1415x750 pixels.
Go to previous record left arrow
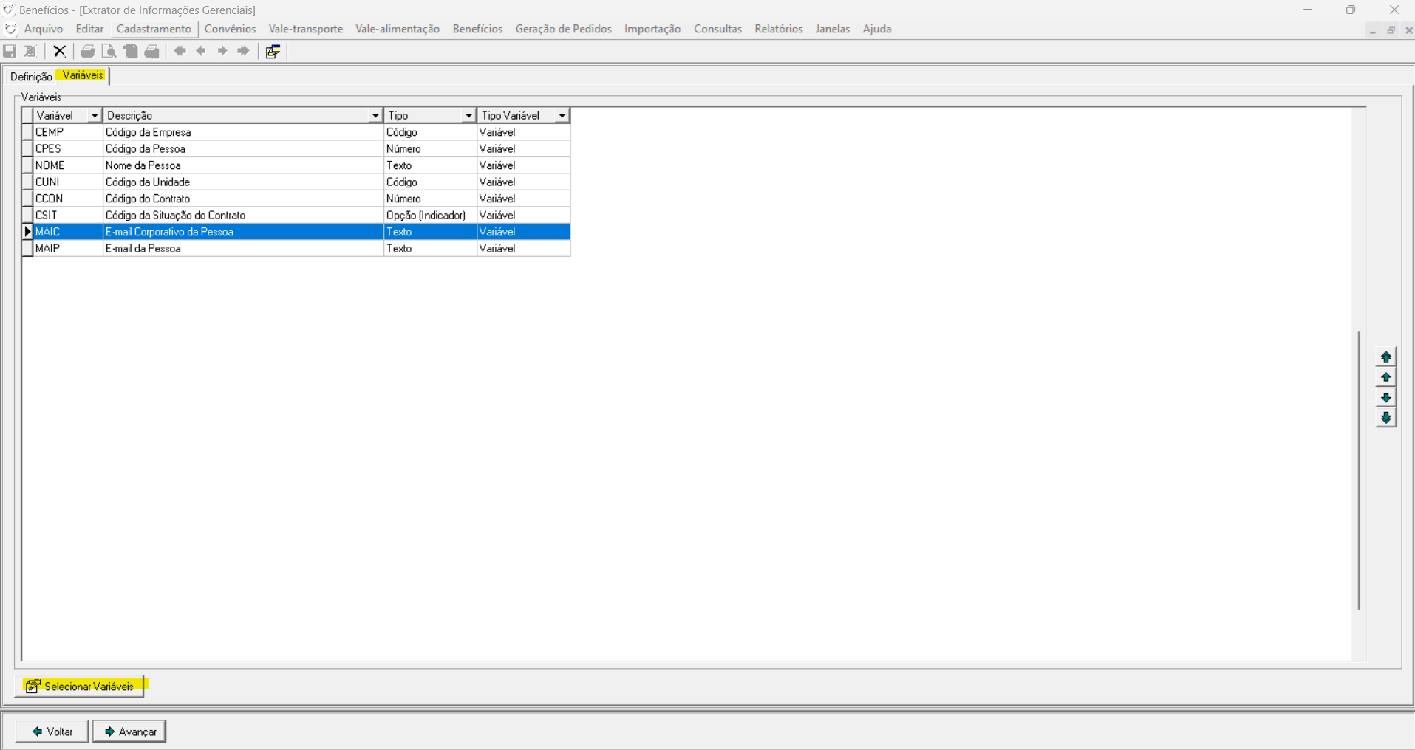[201, 51]
